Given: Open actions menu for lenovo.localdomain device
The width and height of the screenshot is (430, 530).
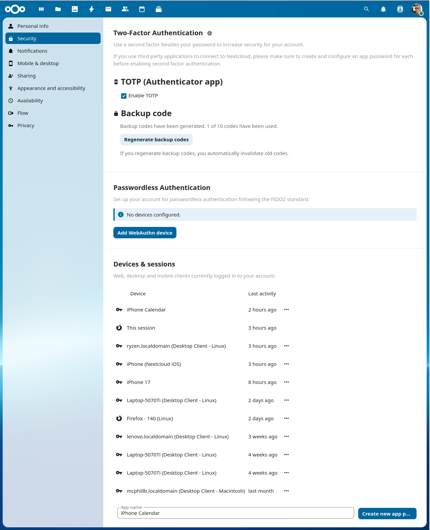Looking at the screenshot, I should (286, 436).
